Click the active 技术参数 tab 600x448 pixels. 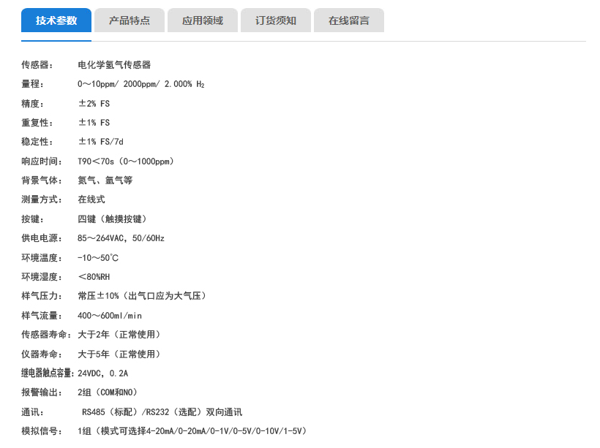[56, 20]
